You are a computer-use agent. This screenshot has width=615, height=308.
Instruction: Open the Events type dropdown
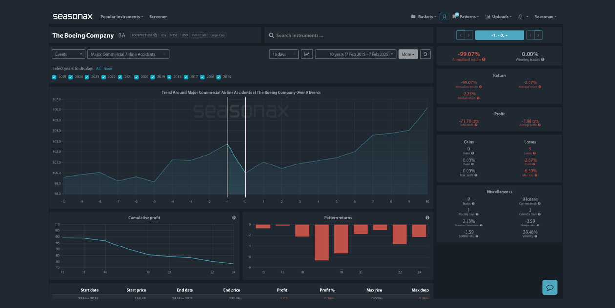(x=68, y=54)
